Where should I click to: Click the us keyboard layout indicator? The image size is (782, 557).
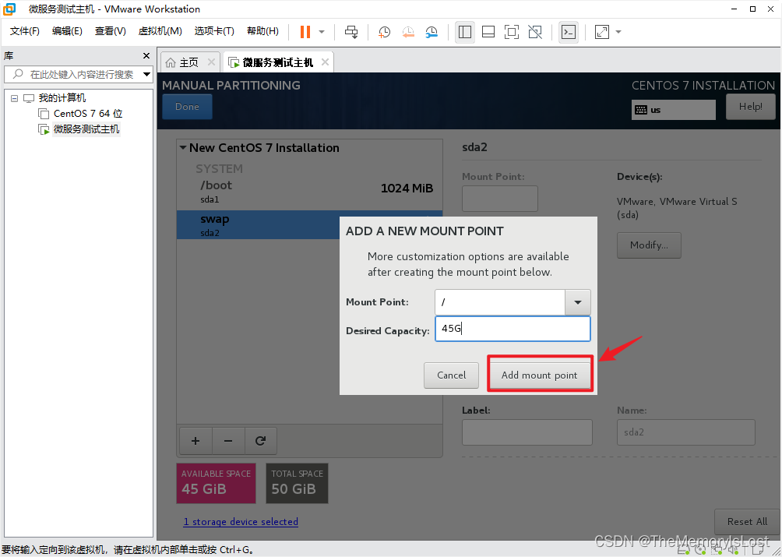click(x=673, y=110)
